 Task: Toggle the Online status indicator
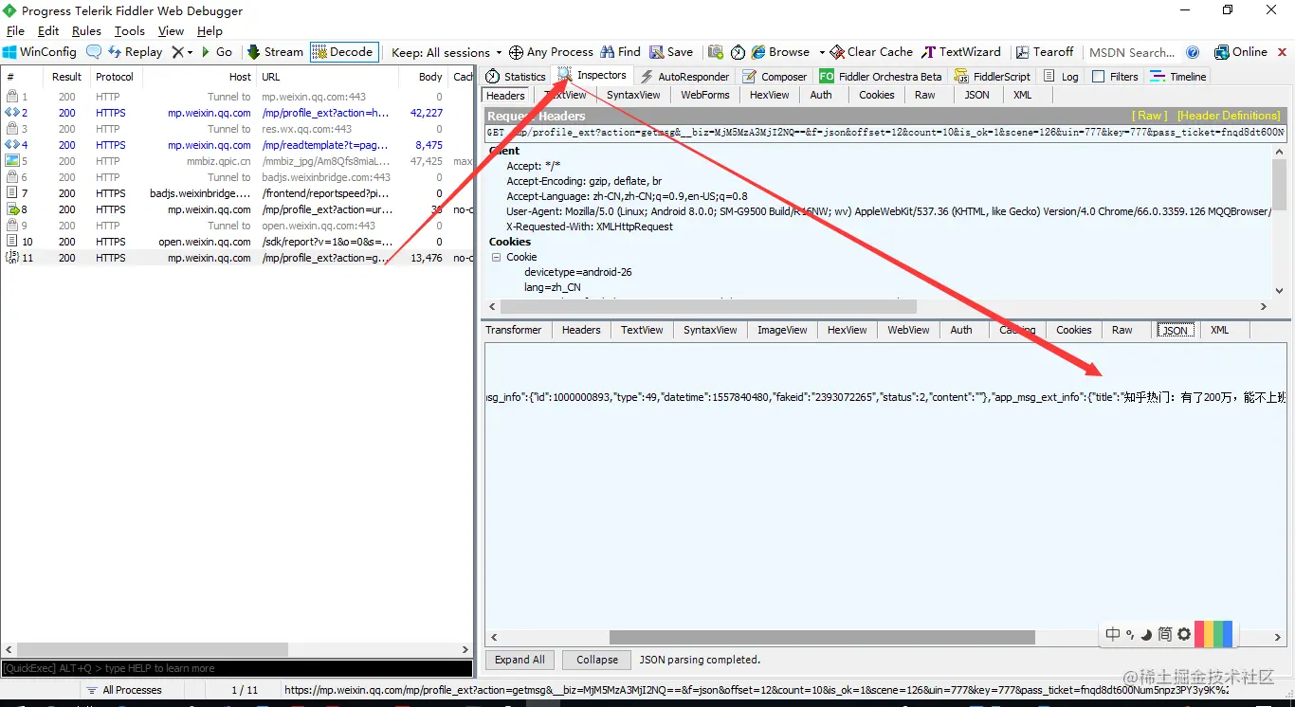[1241, 52]
